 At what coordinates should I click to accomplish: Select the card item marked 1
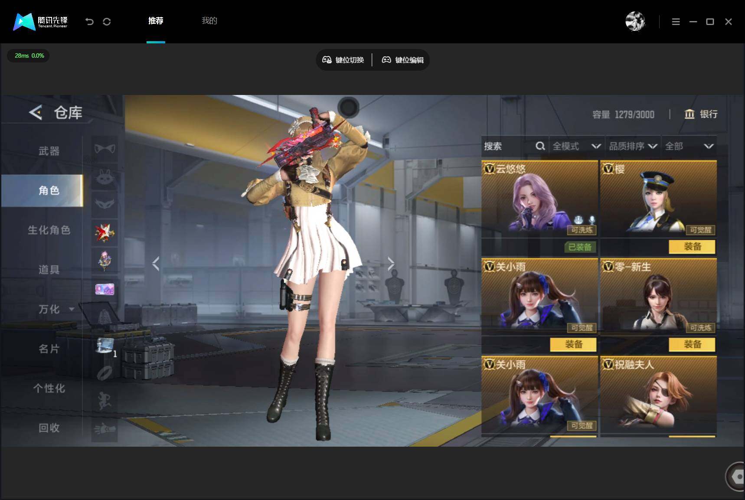pyautogui.click(x=105, y=346)
